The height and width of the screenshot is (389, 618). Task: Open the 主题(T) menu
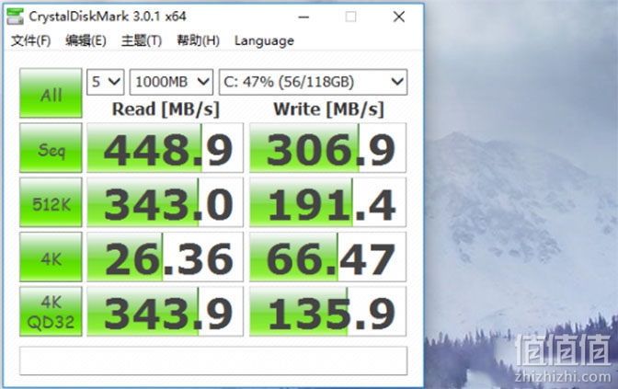pos(142,40)
